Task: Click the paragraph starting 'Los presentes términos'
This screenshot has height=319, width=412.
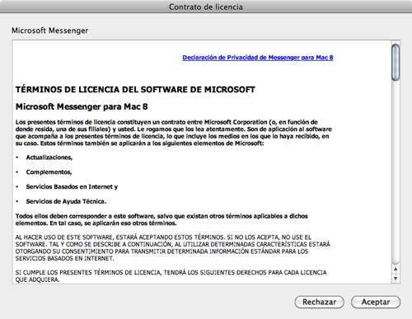Action: (x=174, y=133)
